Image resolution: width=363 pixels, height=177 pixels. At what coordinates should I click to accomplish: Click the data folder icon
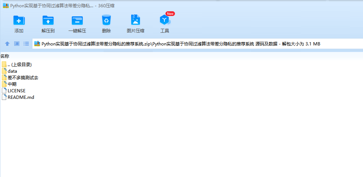click(x=4, y=71)
